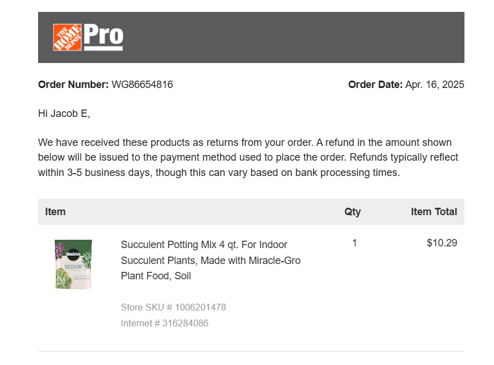Click the Qty column header
The image size is (494, 365).
[x=352, y=212]
